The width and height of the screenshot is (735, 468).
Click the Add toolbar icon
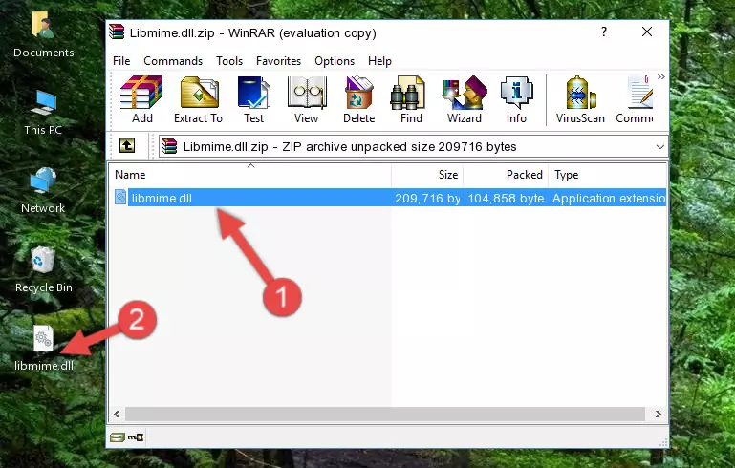tap(141, 99)
